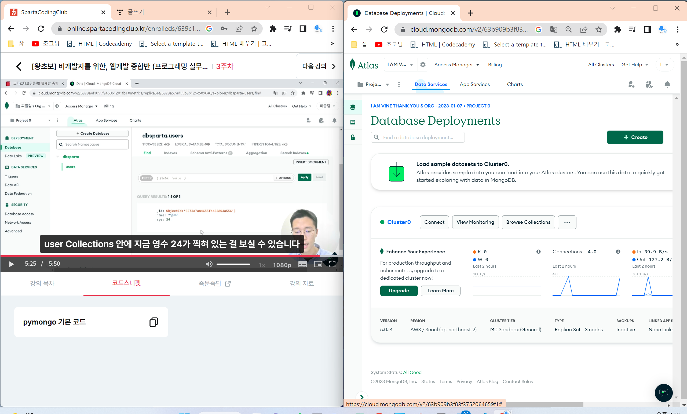Switch the lecture video to fullscreen
This screenshot has width=687, height=414.
tap(332, 264)
